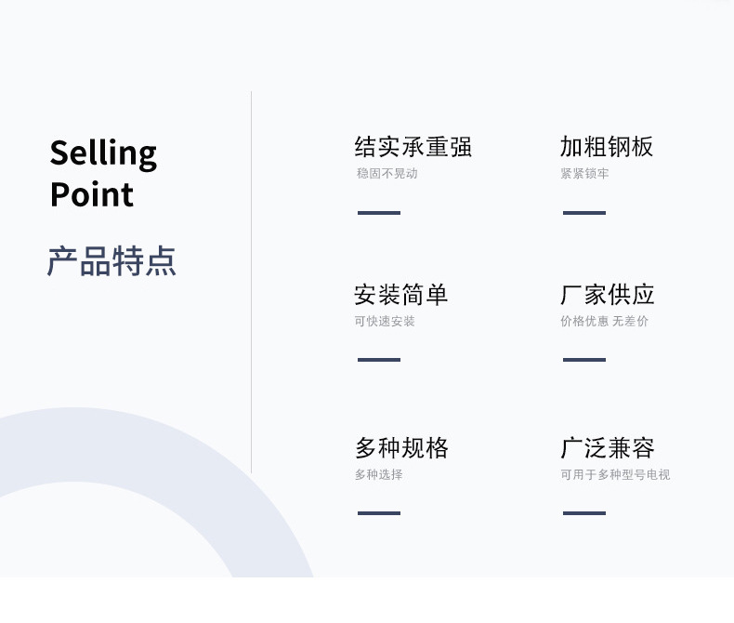Click the blue bar under 加粗钢板
Viewport: 734px width, 623px height.
point(584,213)
